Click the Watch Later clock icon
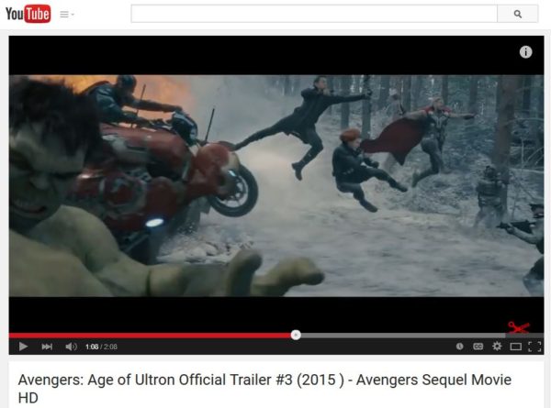Image resolution: width=551 pixels, height=408 pixels. tap(459, 347)
